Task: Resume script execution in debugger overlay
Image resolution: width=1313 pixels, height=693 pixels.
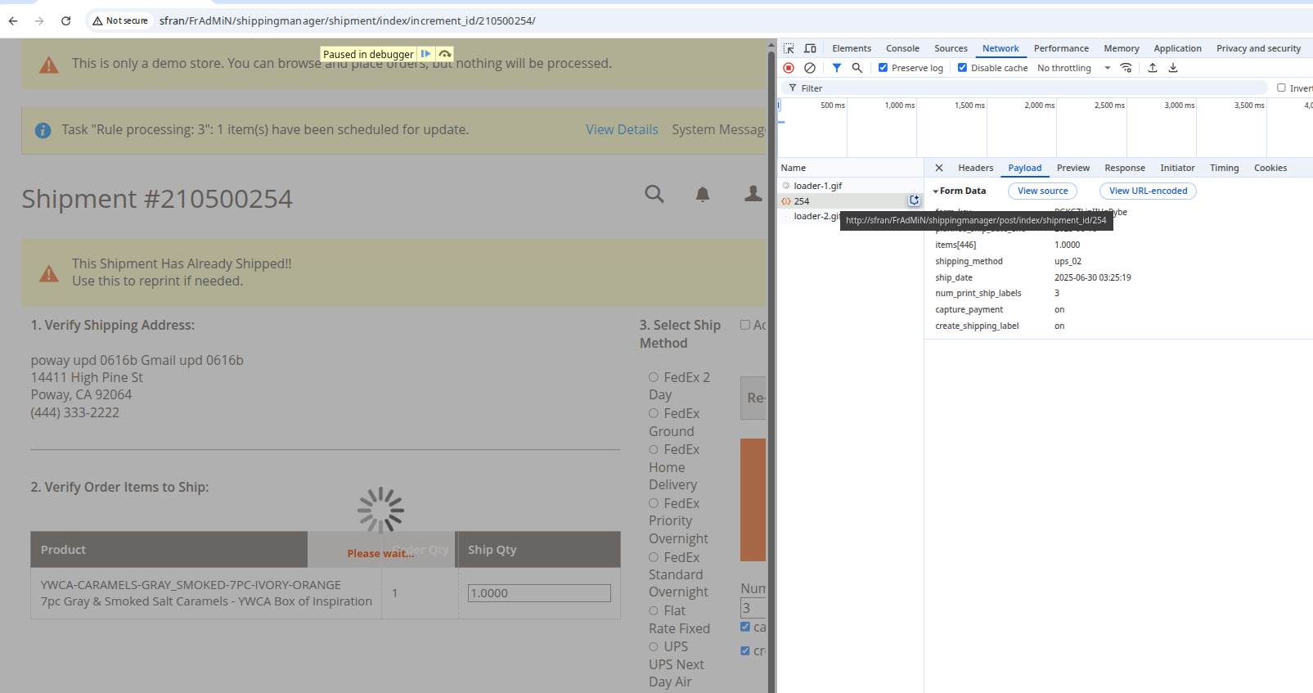Action: point(426,54)
